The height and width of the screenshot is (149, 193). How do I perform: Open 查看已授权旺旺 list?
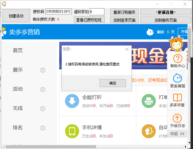click(x=89, y=20)
